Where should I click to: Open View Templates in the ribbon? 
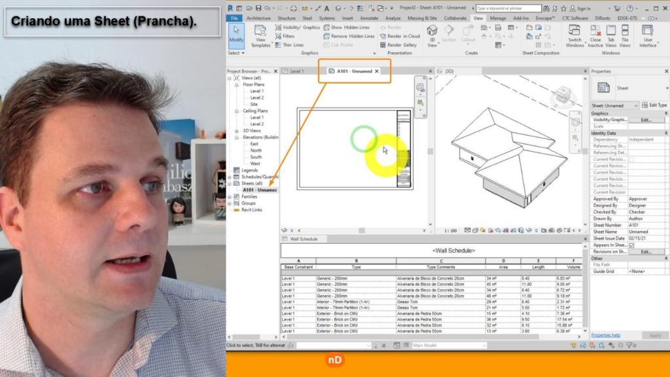pyautogui.click(x=260, y=37)
